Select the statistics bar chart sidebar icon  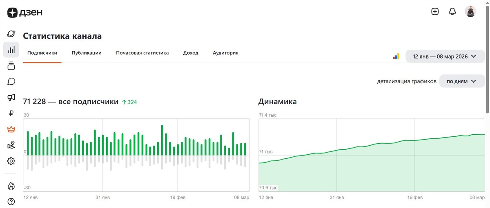coord(11,50)
